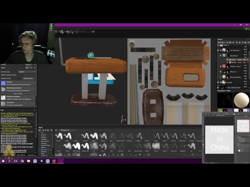Click the Bake textures button
The height and width of the screenshot is (187, 250).
[28, 78]
